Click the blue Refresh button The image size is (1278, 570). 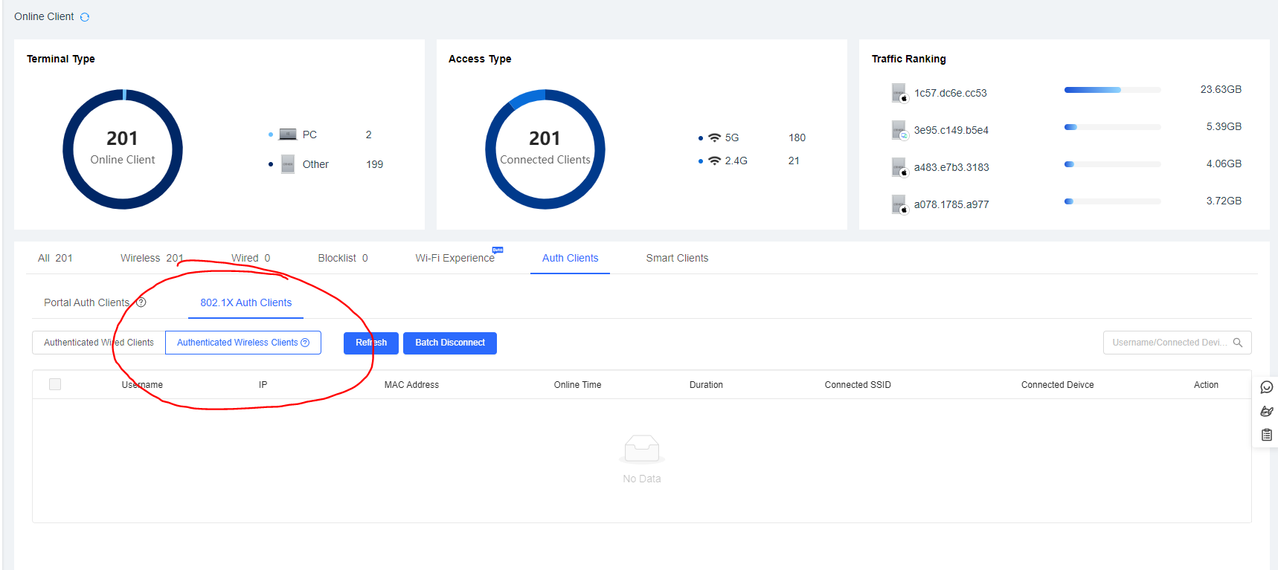[371, 343]
